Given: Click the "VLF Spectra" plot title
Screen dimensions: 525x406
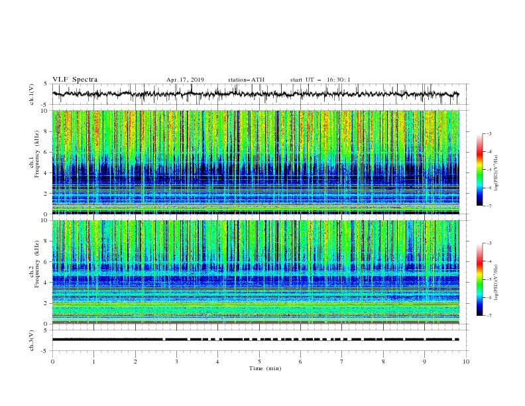Looking at the screenshot, I should point(75,80).
